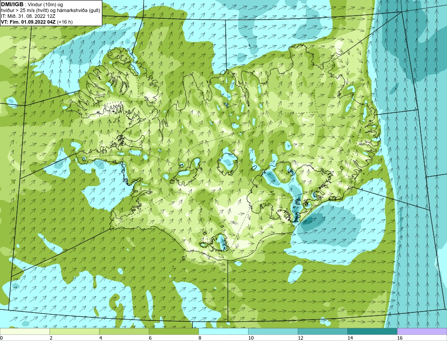Click the scale label '0'
This screenshot has width=447, height=341.
click(x=1, y=338)
